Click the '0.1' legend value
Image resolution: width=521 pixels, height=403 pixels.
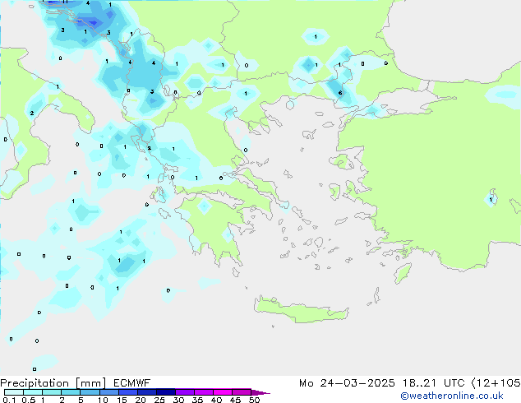click(x=9, y=400)
